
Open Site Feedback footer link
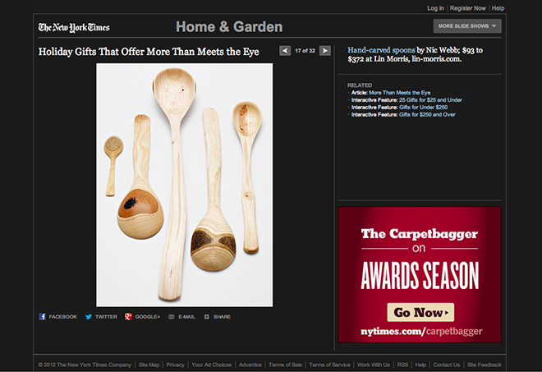pyautogui.click(x=485, y=365)
